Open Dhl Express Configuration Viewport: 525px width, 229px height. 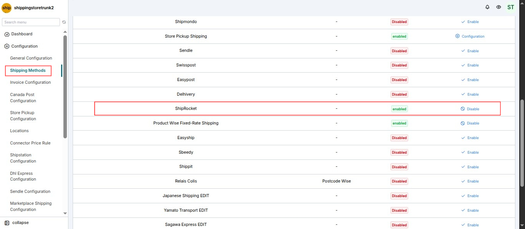point(23,176)
